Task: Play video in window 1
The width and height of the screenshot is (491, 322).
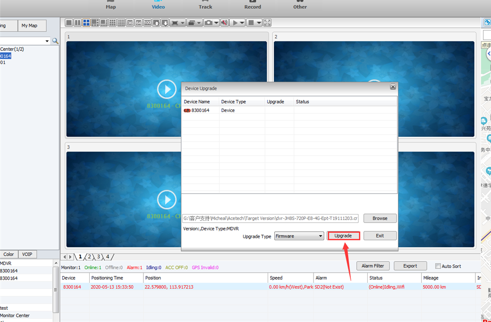Action: [x=167, y=89]
